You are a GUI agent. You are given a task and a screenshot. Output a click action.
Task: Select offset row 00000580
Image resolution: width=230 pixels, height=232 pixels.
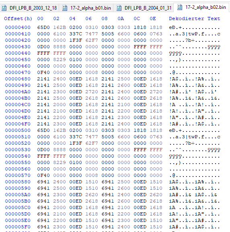(18, 182)
